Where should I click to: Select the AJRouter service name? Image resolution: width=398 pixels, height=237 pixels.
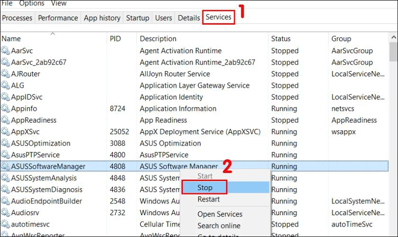tap(26, 73)
